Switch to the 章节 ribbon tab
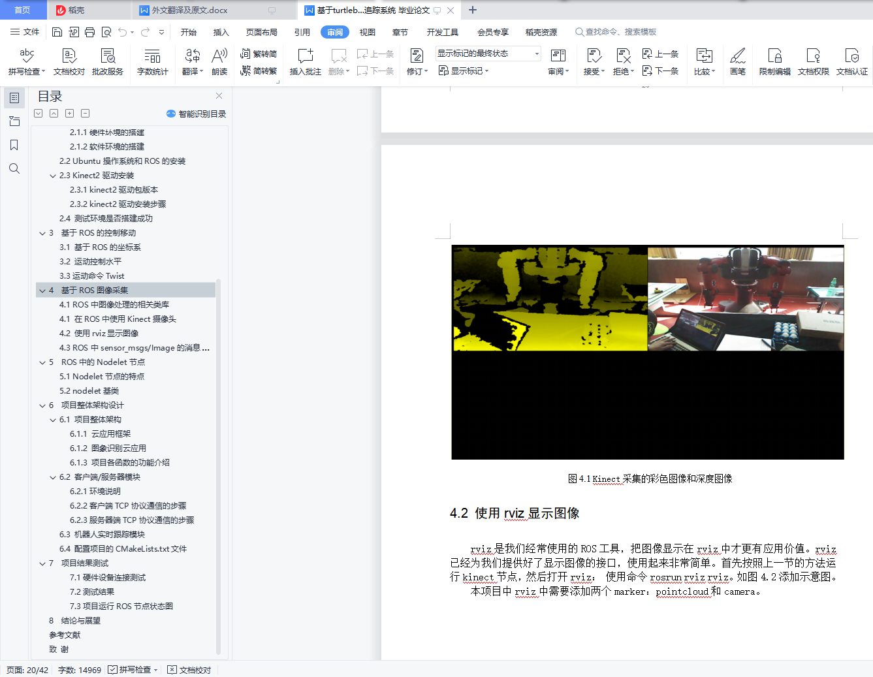Viewport: 873px width, 677px height. tap(400, 32)
